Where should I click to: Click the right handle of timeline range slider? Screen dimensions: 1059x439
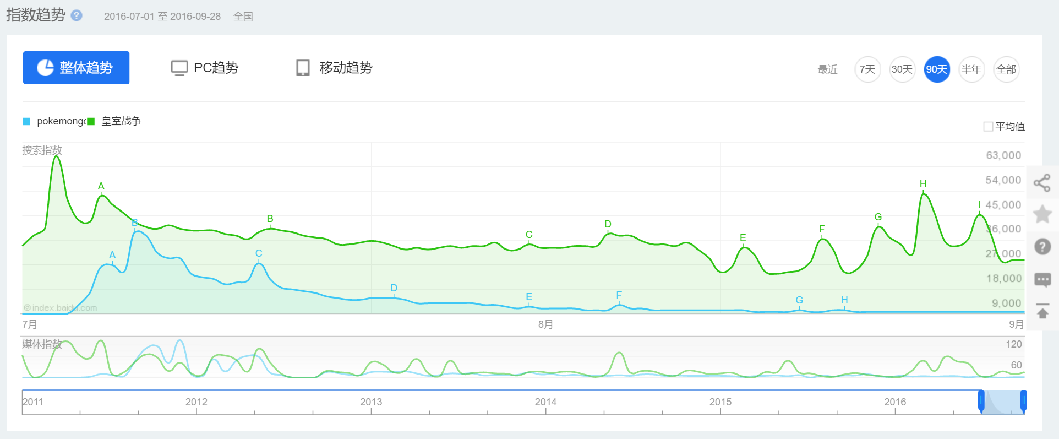coord(1024,402)
